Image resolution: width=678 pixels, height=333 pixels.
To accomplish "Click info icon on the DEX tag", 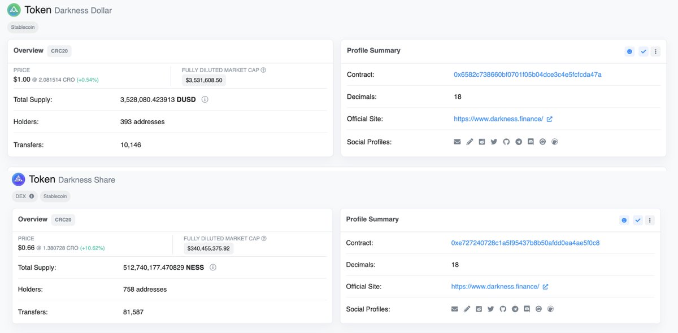I will (32, 196).
